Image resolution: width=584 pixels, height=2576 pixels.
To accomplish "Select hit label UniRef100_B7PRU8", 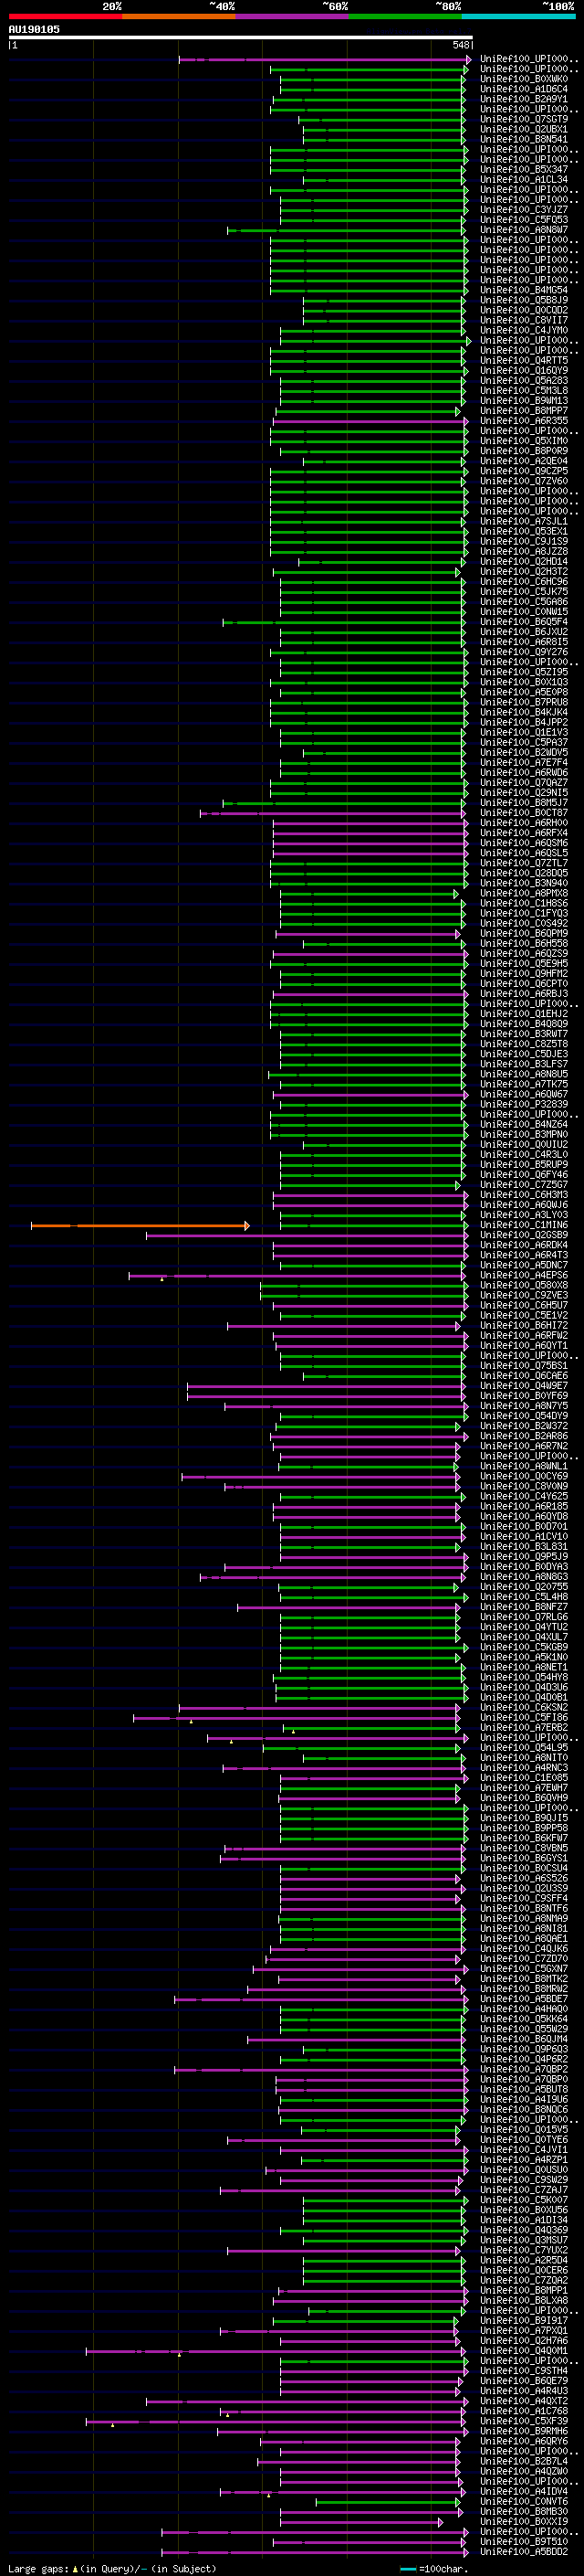I will (x=523, y=702).
